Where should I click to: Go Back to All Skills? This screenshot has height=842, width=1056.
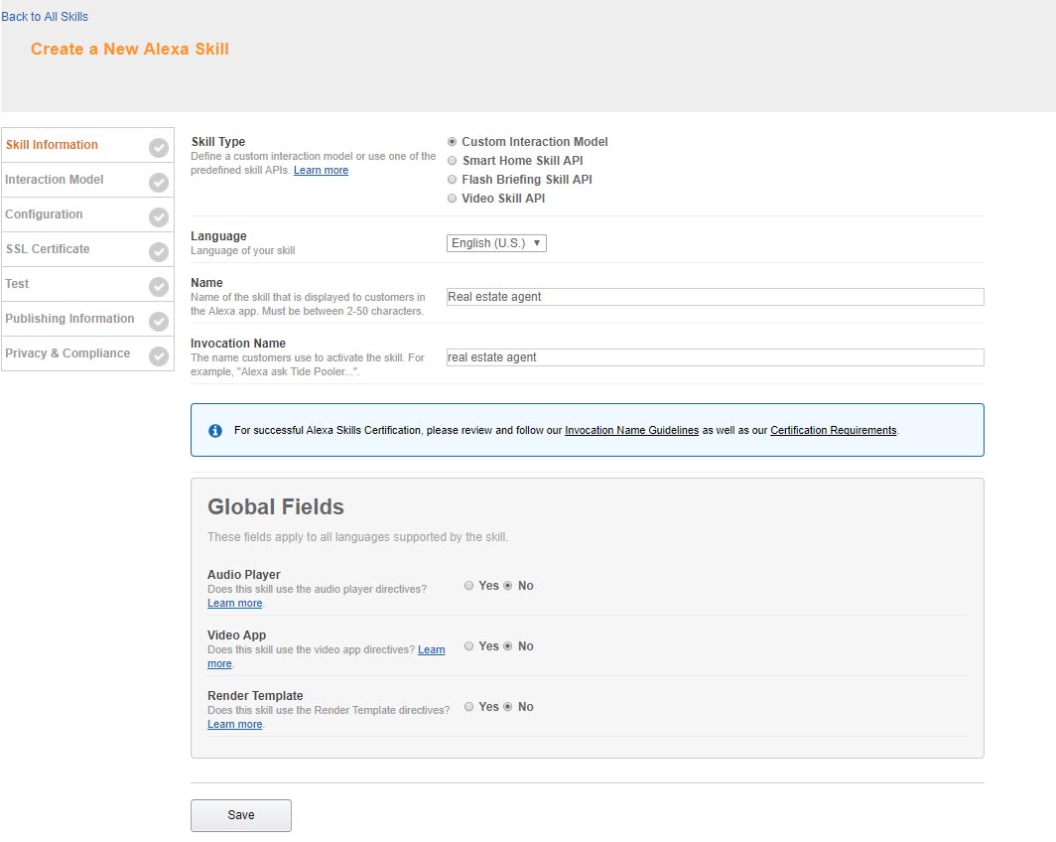tap(45, 16)
